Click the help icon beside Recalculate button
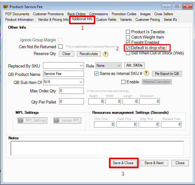This screenshot has width=195, height=185. pyautogui.click(x=106, y=54)
